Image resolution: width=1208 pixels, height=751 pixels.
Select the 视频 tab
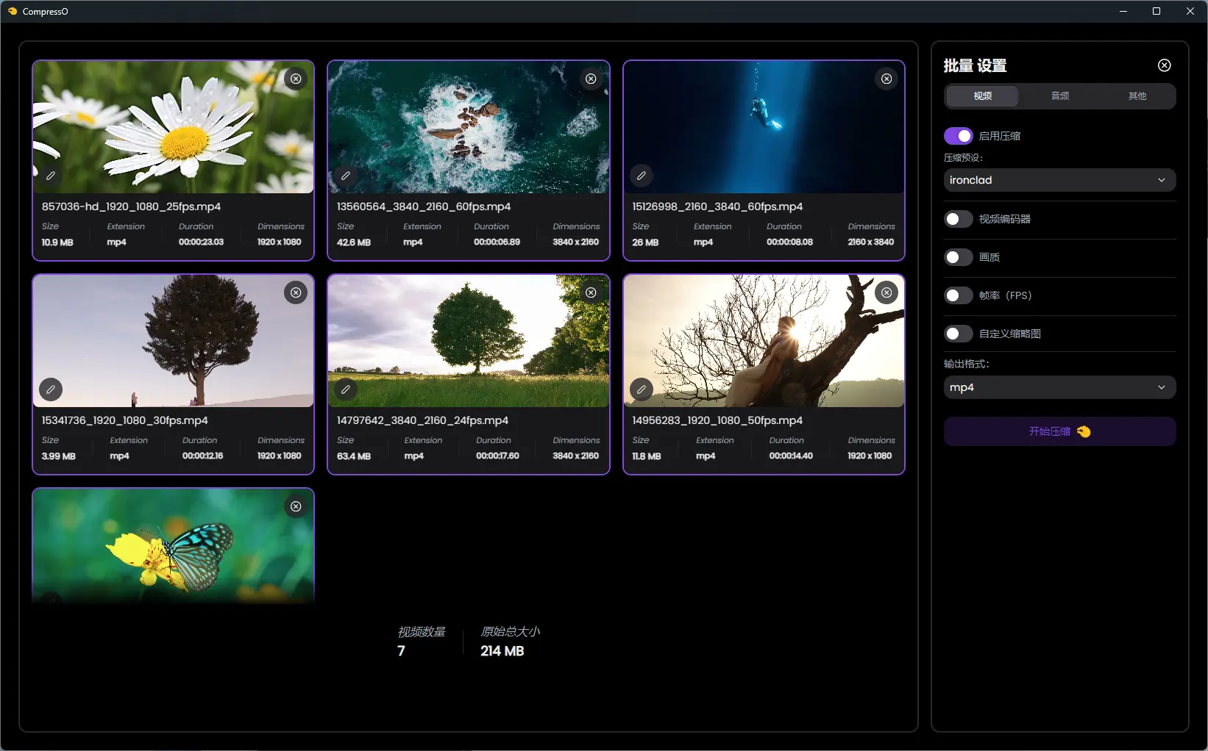click(982, 96)
